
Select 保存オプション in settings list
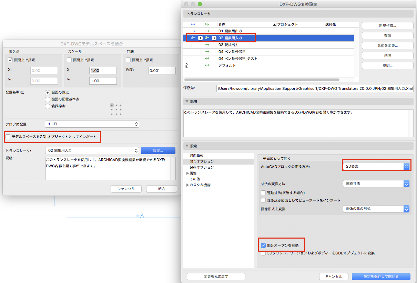coord(202,167)
